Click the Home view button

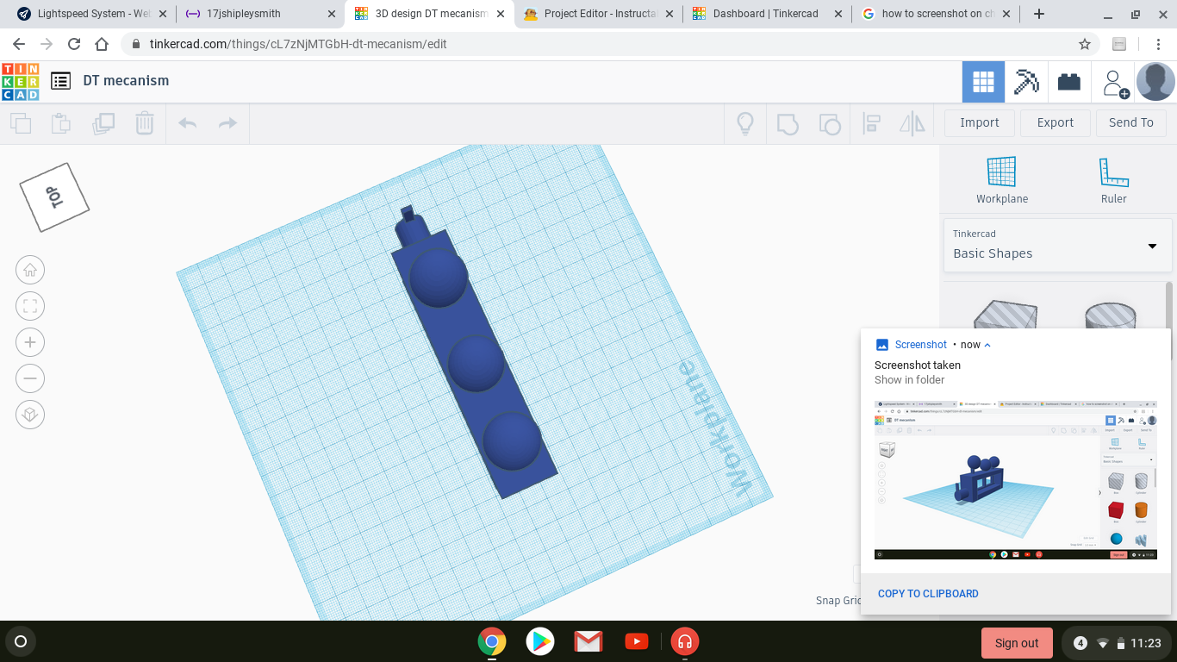[x=30, y=270]
